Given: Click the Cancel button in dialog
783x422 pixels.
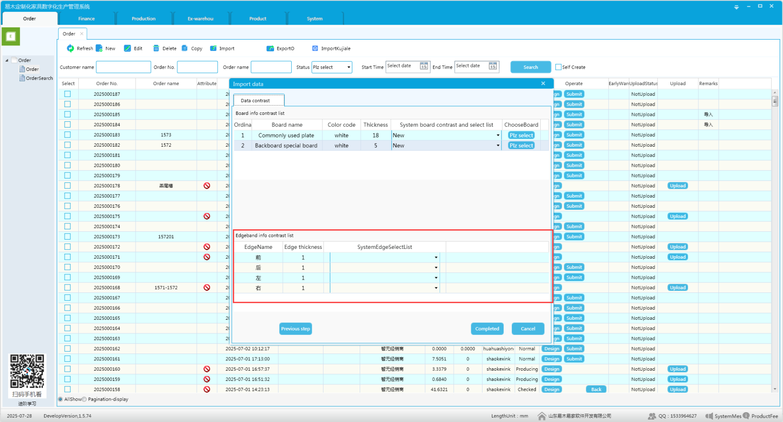Looking at the screenshot, I should [x=528, y=329].
